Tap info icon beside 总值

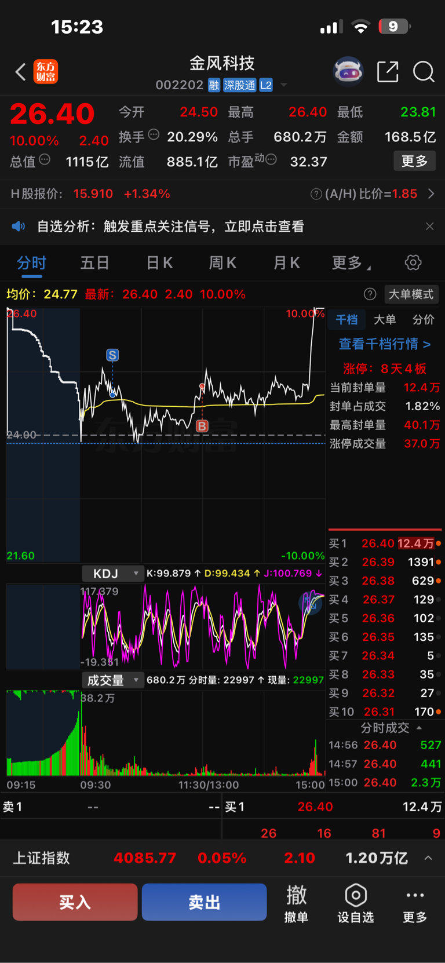pos(45,159)
